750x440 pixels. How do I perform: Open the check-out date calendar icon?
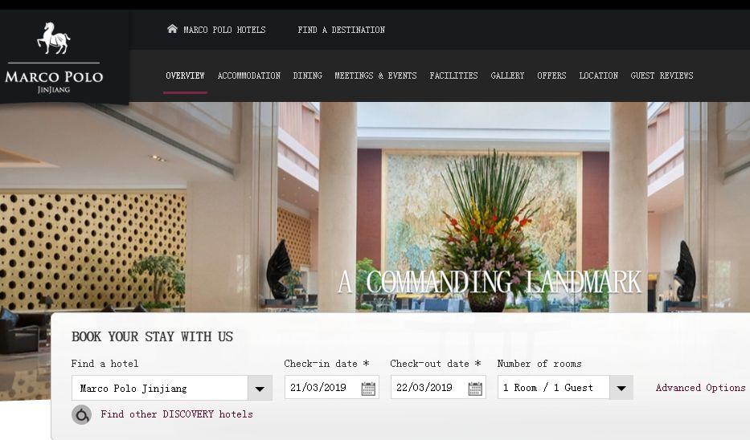[474, 389]
